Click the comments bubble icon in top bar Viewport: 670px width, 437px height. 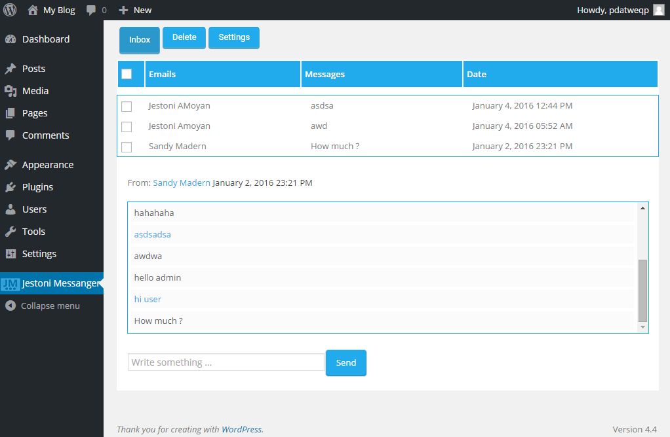pos(90,10)
